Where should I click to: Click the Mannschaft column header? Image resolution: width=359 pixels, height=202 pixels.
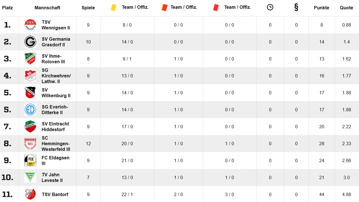[x=47, y=8]
